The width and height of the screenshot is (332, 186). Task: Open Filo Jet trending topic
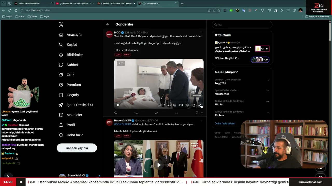[x=219, y=105]
